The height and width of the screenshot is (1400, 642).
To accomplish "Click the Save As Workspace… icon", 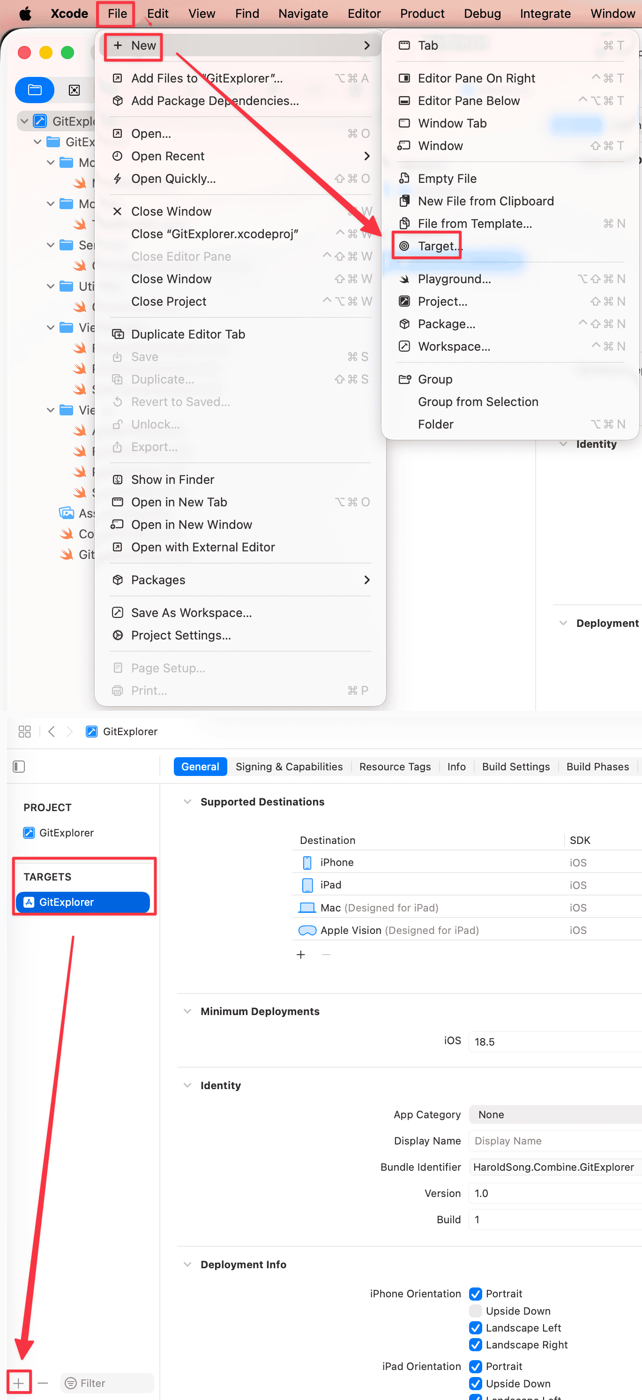I will click(x=117, y=612).
